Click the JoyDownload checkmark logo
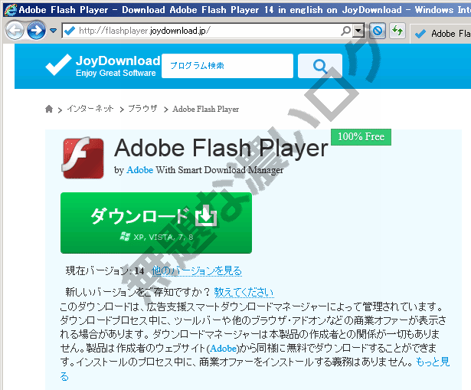Screen dimensions: 471x390 tap(58, 64)
